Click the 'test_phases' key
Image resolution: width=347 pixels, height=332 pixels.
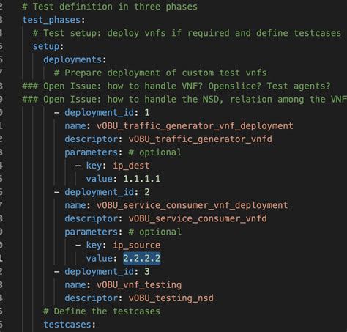(x=51, y=20)
